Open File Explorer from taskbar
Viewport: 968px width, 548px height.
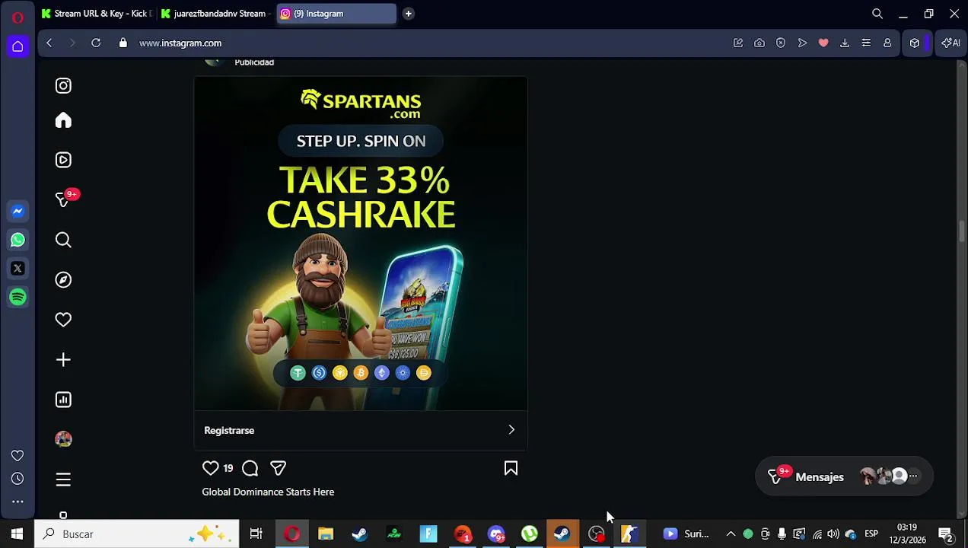326,534
